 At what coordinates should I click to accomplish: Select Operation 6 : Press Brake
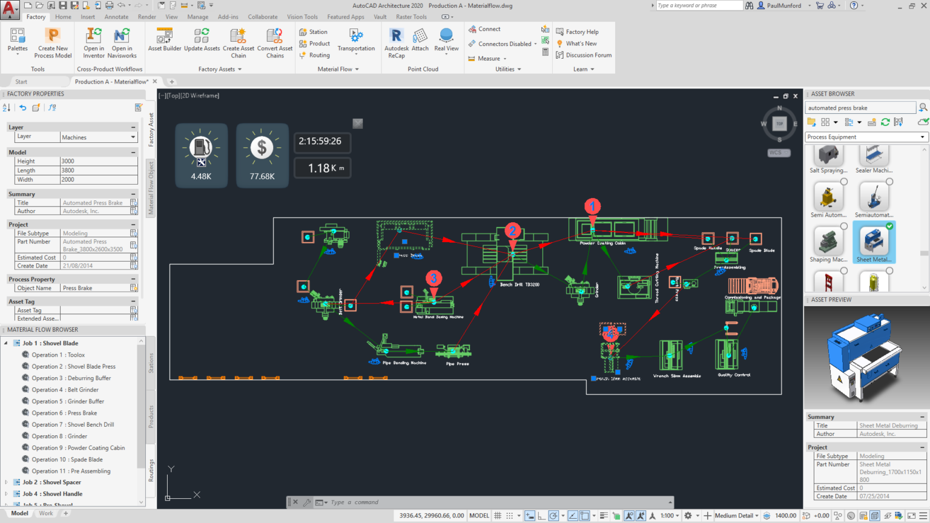(x=64, y=413)
